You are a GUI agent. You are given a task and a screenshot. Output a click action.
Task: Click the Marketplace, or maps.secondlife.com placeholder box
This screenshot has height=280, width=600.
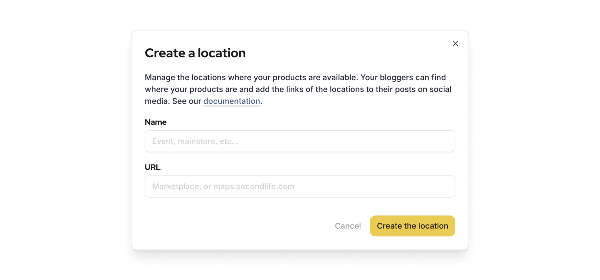300,186
